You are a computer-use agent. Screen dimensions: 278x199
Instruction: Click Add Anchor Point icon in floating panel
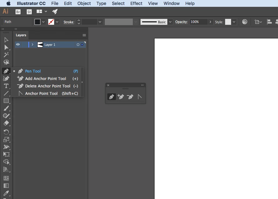coord(121,97)
